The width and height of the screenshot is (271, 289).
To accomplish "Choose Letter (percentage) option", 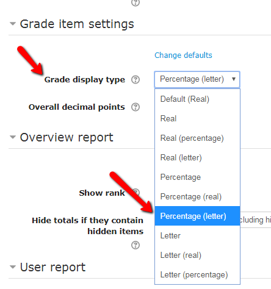I will (x=197, y=275).
